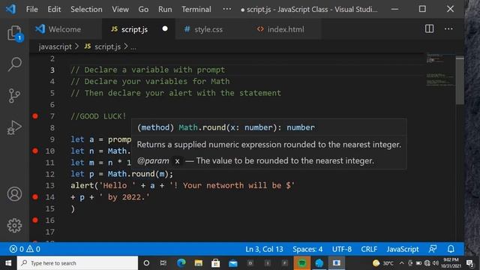The height and width of the screenshot is (270, 480).
Task: Open the Source Control view
Action: click(x=14, y=96)
